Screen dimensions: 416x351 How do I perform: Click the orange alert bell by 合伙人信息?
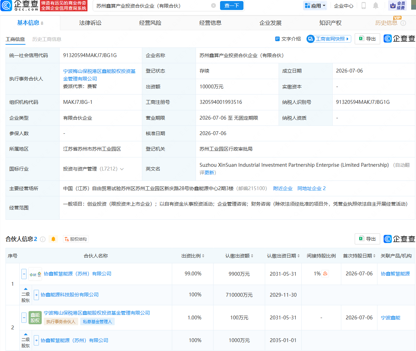tap(53, 239)
